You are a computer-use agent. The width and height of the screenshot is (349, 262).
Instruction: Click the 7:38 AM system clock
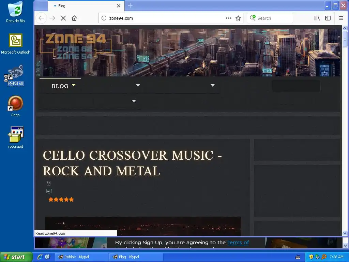[336, 257]
